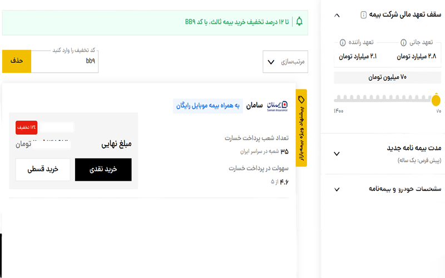Click the red ۱۲٪ تخفیف discount badge
This screenshot has height=278, width=445.
[26, 127]
